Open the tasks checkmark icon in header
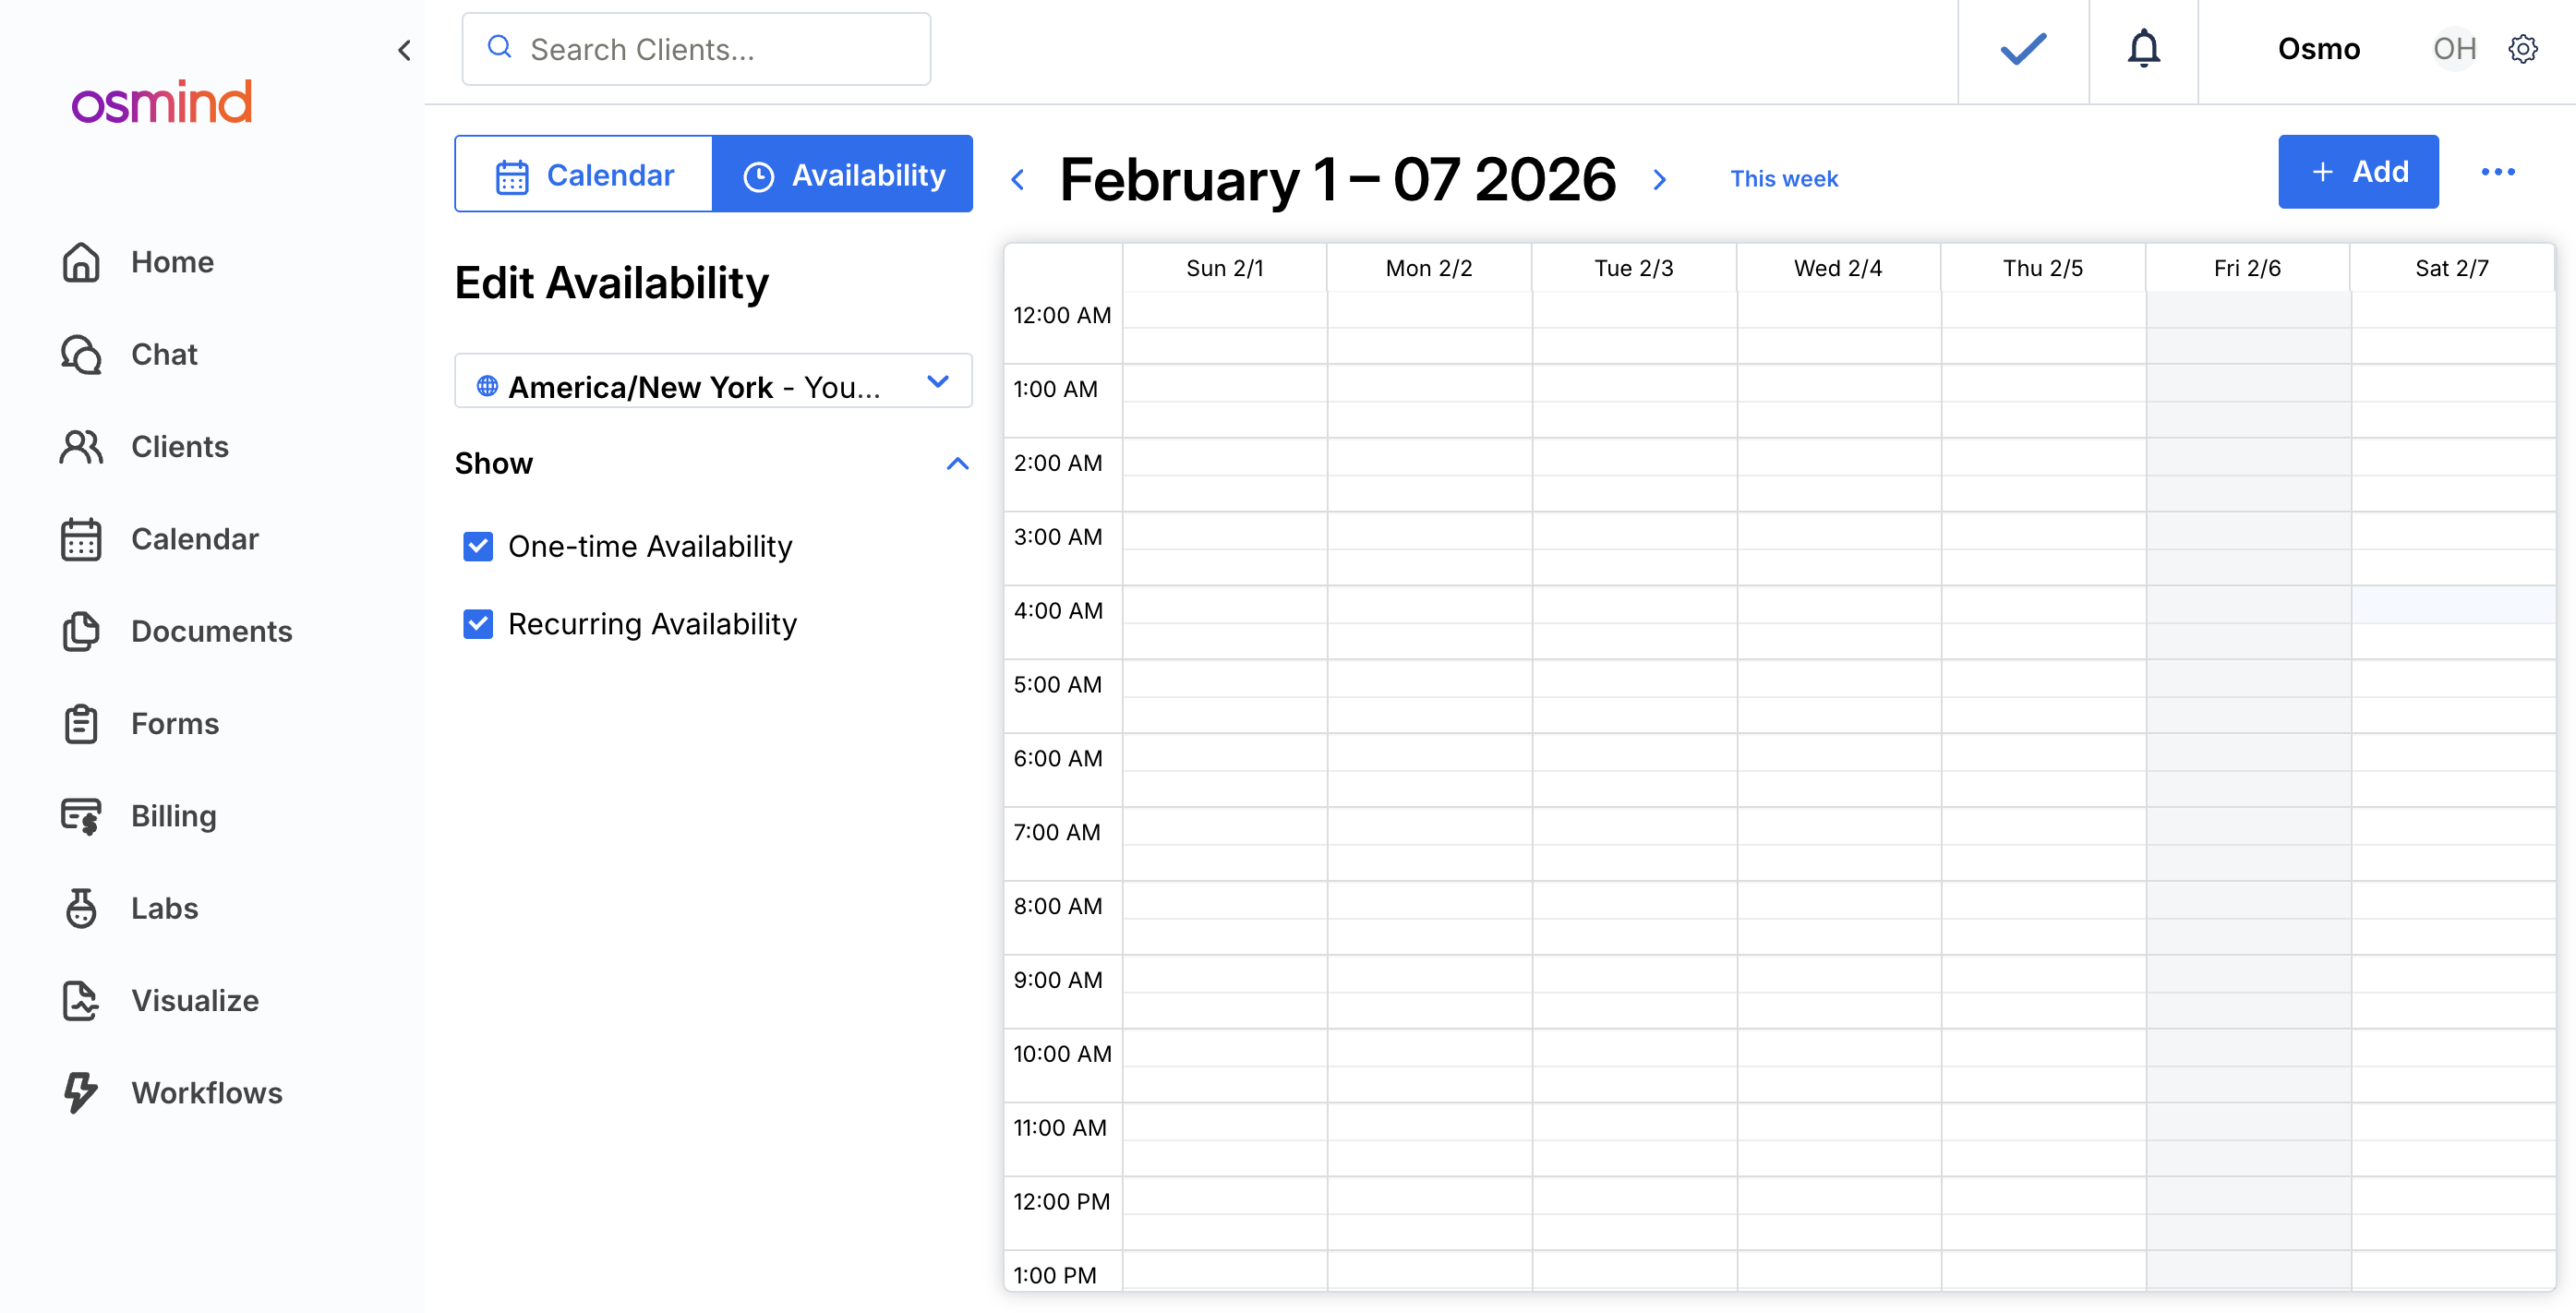The height and width of the screenshot is (1313, 2576). 2023,49
